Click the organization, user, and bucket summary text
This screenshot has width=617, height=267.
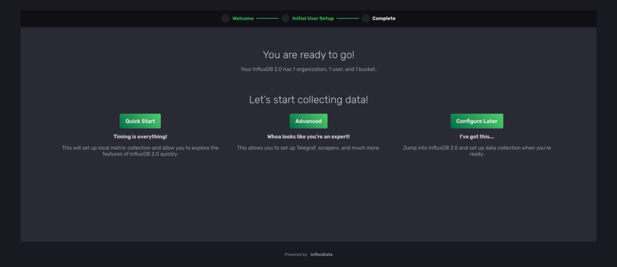(x=308, y=69)
